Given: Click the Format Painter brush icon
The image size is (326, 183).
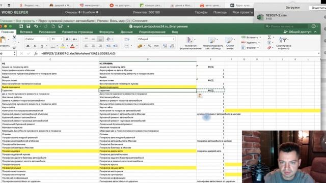Looking at the screenshot, I should click(14, 47).
